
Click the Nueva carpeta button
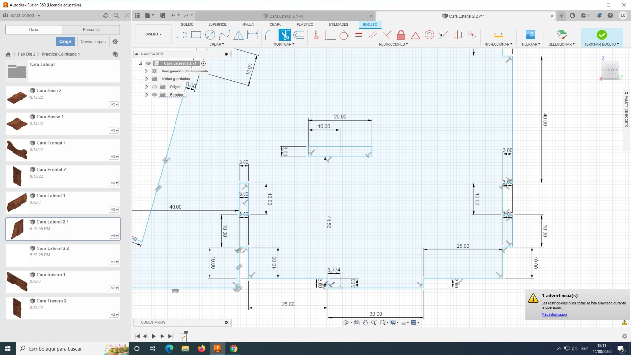click(94, 42)
